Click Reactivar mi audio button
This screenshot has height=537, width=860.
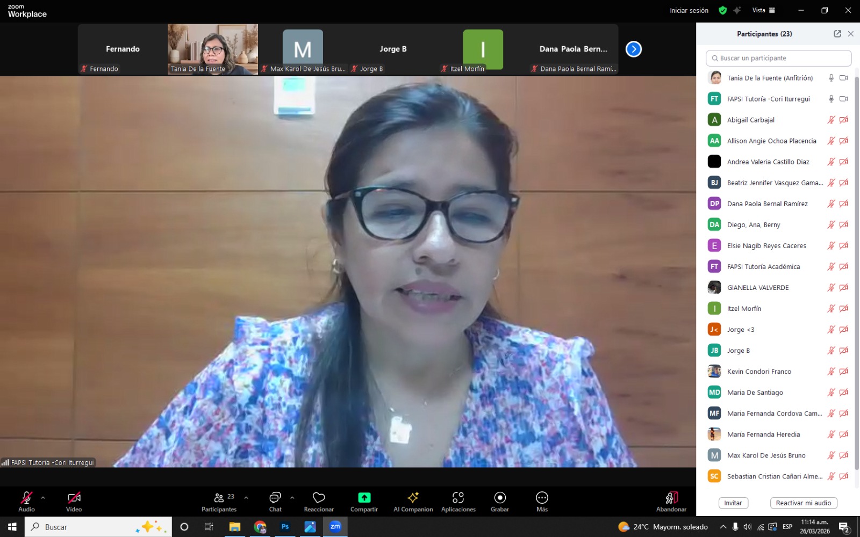click(803, 503)
